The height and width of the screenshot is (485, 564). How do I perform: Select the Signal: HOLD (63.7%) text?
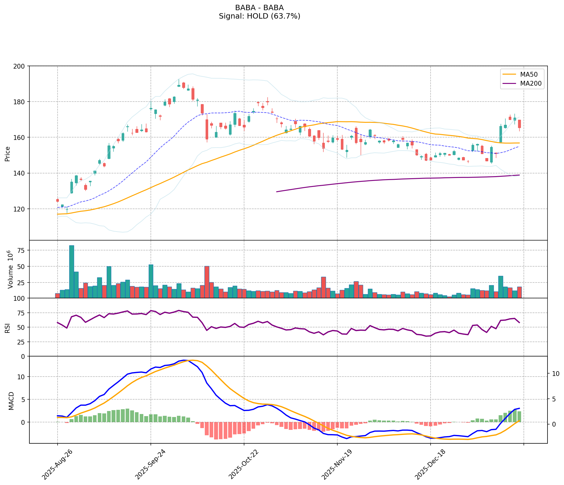(259, 16)
